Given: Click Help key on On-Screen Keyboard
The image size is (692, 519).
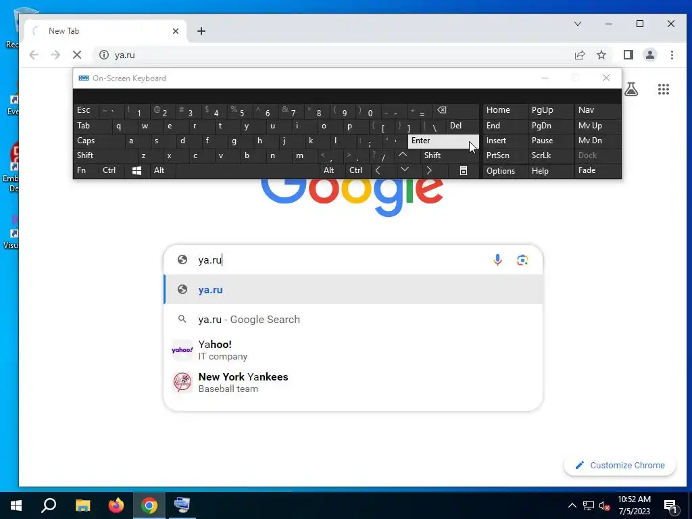Looking at the screenshot, I should coord(551,171).
